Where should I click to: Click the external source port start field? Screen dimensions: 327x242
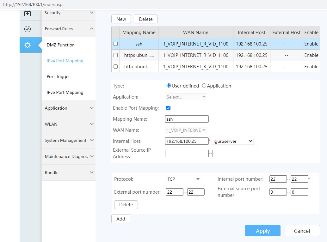click(278, 192)
